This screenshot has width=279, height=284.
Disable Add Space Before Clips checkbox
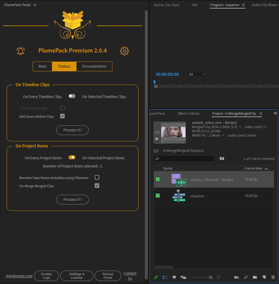(62, 116)
